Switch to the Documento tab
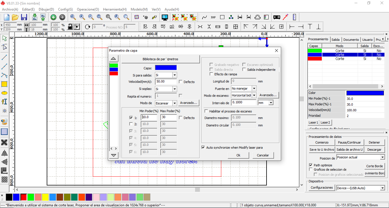Screen dimensions: 389x208 (x=351, y=40)
